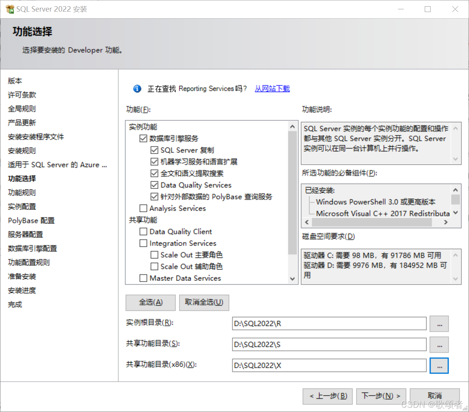
Task: Click the 共享功能目录(x86) path field
Action: point(329,365)
